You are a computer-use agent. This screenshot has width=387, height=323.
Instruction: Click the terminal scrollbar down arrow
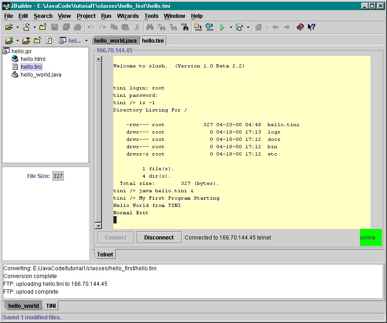tap(98, 225)
